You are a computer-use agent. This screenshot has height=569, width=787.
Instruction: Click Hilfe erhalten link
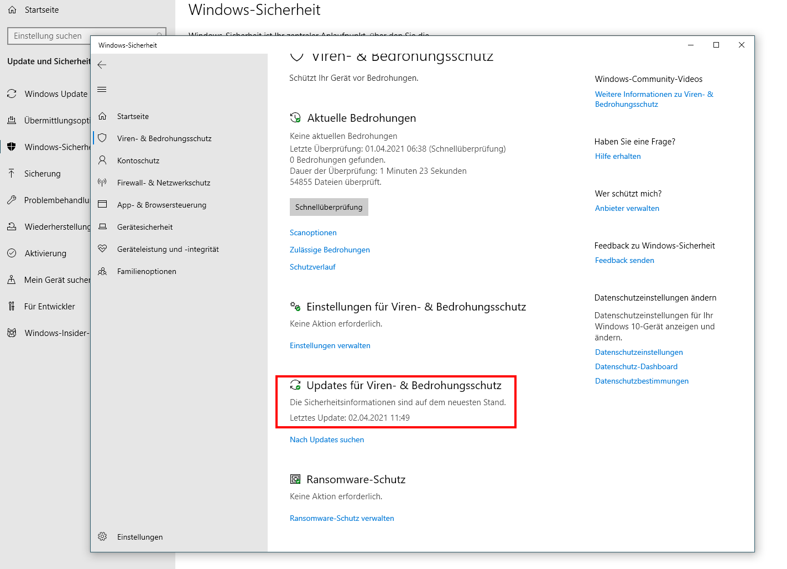coord(618,156)
